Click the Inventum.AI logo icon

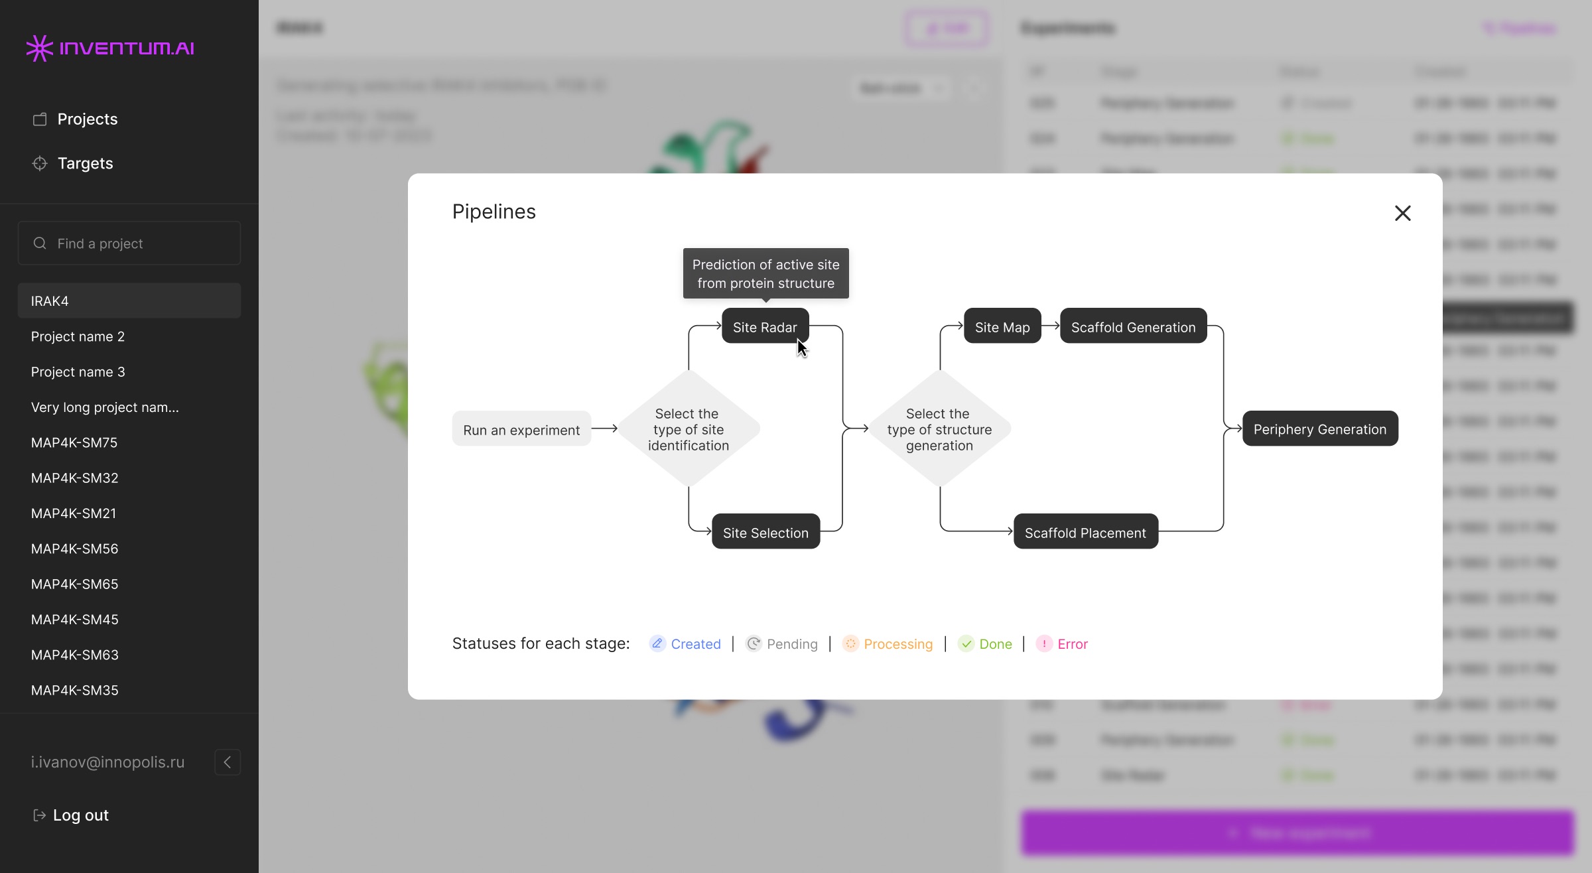click(39, 48)
